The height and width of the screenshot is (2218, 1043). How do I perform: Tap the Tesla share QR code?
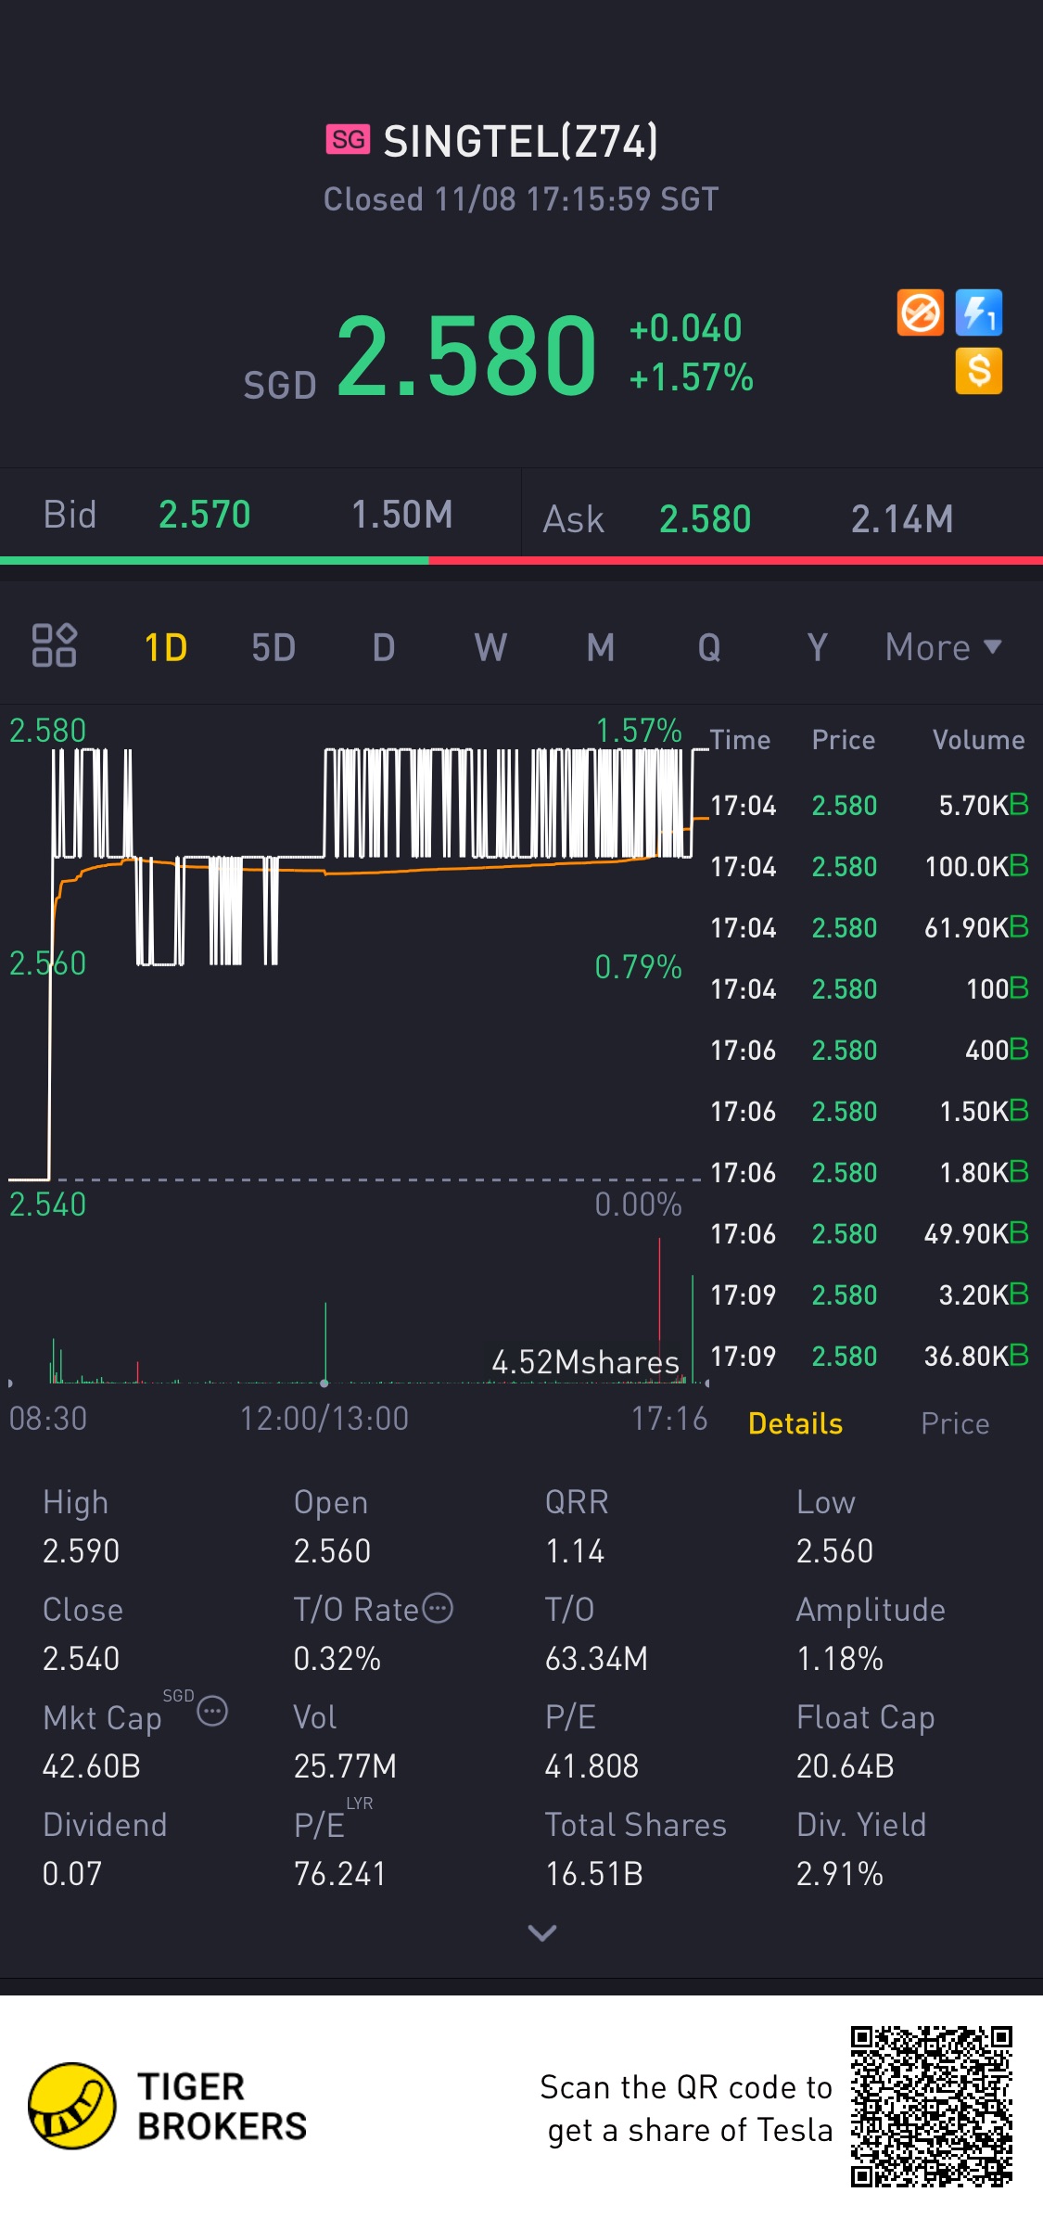pyautogui.click(x=932, y=2107)
